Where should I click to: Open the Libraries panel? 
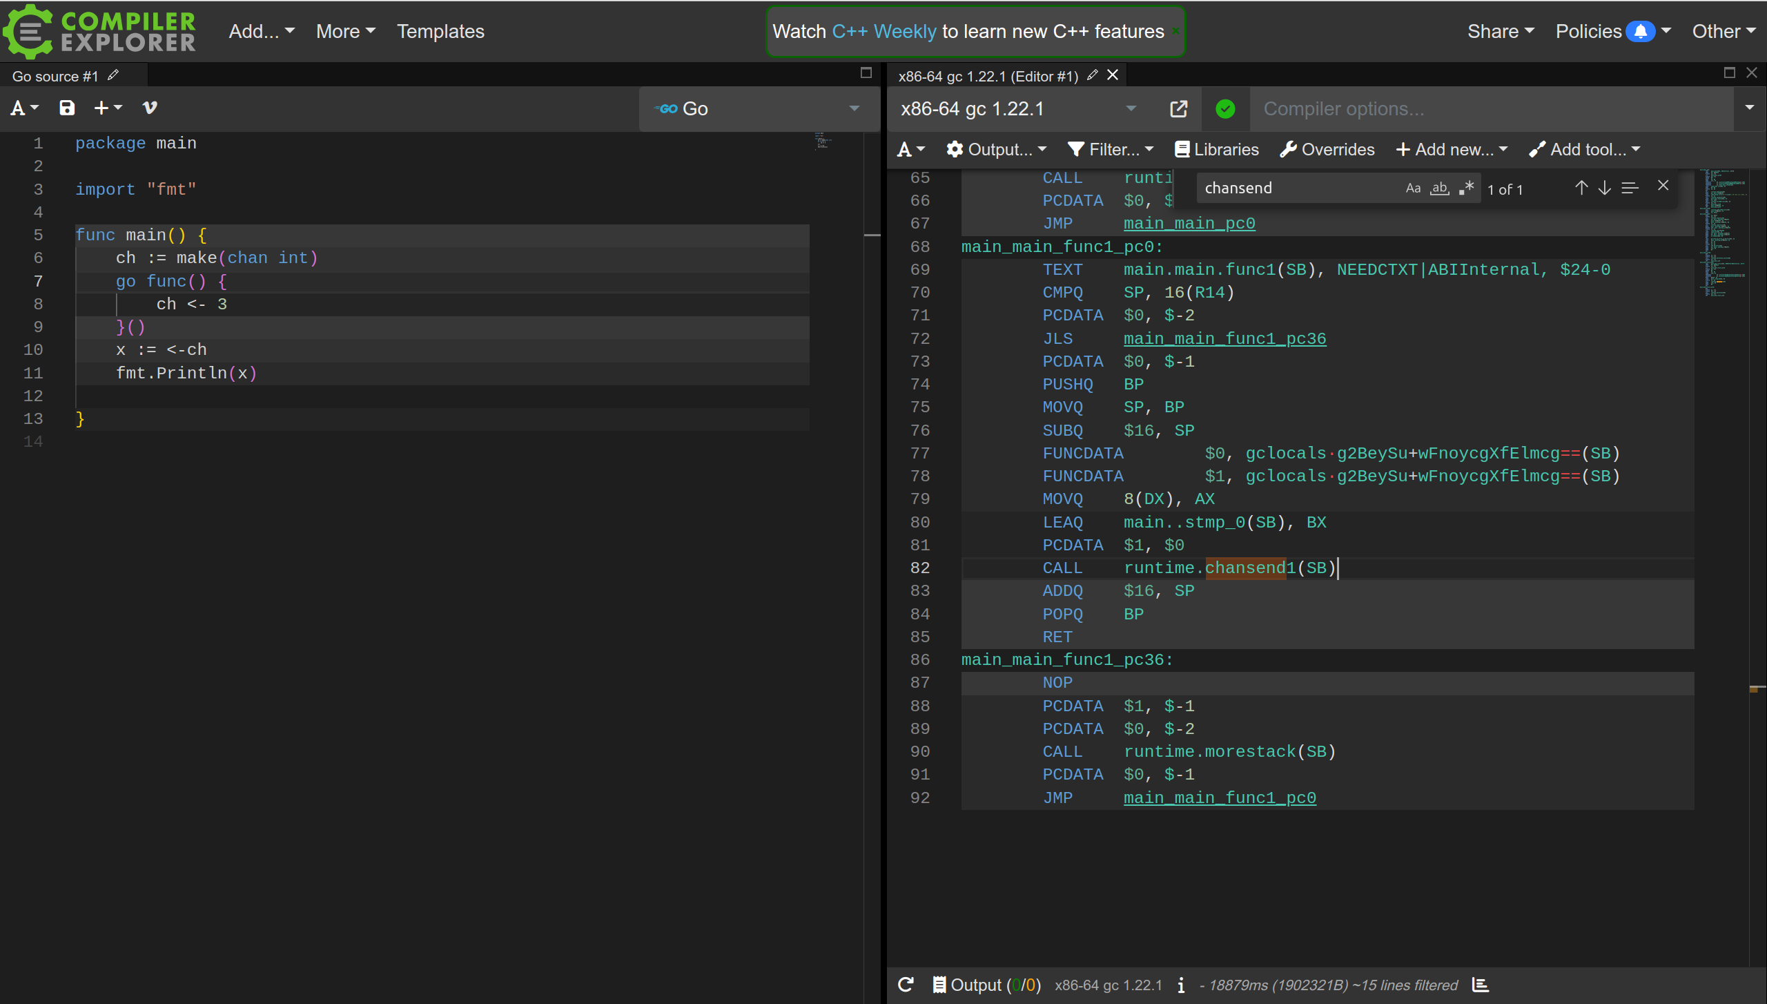[1217, 149]
